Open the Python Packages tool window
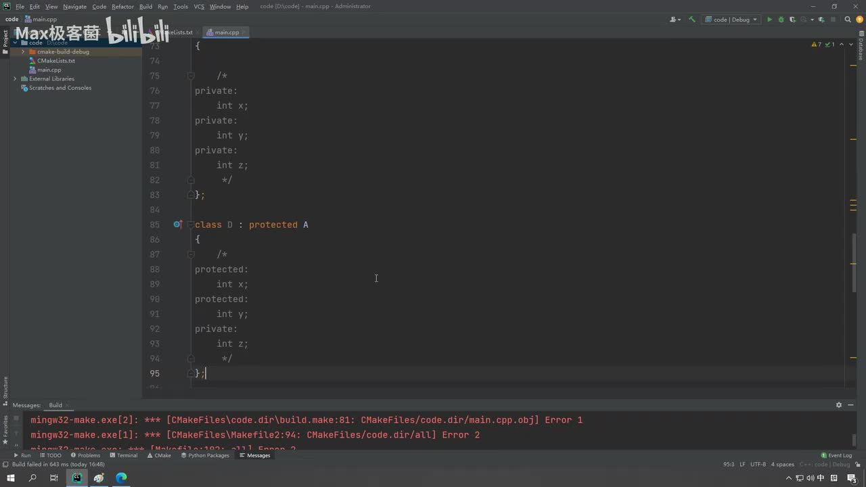The image size is (866, 487). (205, 456)
